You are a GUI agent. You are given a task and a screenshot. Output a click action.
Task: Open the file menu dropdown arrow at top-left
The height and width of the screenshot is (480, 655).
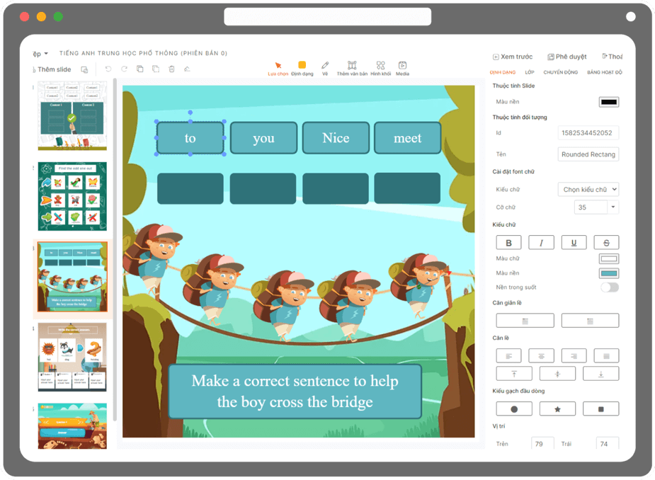[x=46, y=54]
